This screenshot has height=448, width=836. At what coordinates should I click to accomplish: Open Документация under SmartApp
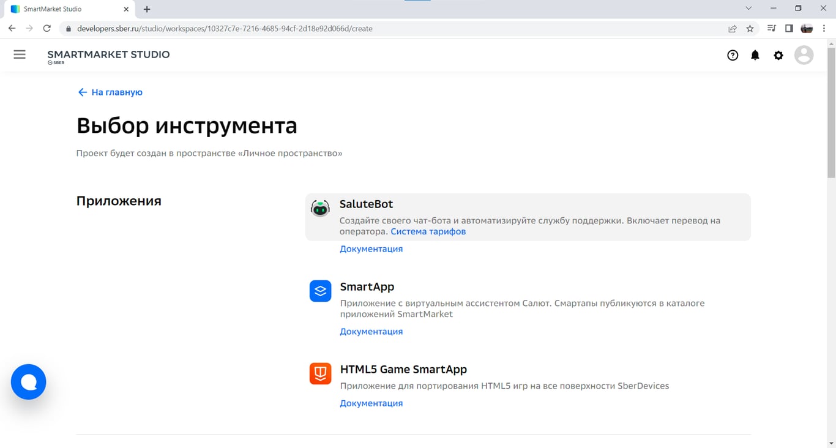371,331
